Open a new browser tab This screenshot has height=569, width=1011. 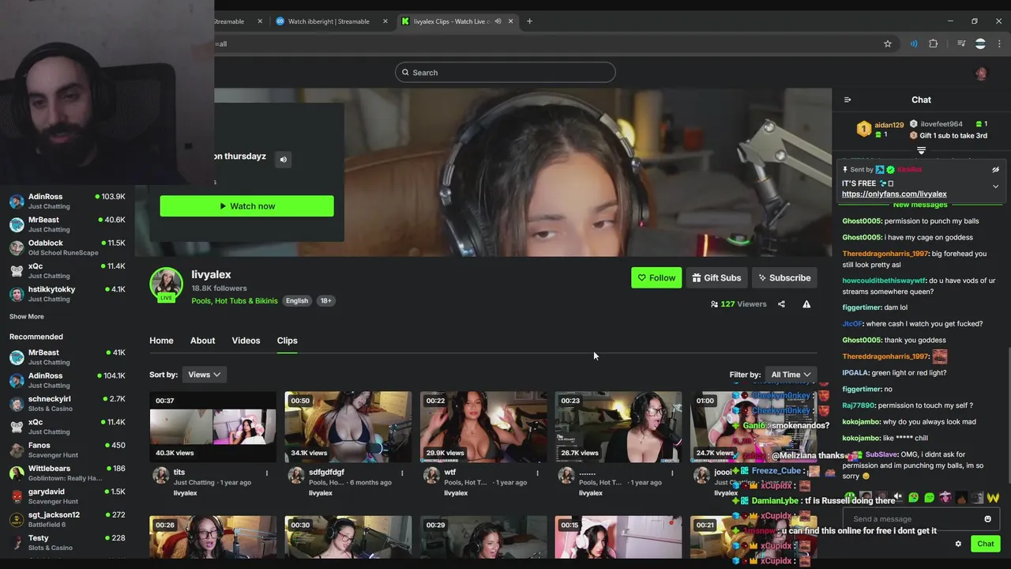pos(529,21)
